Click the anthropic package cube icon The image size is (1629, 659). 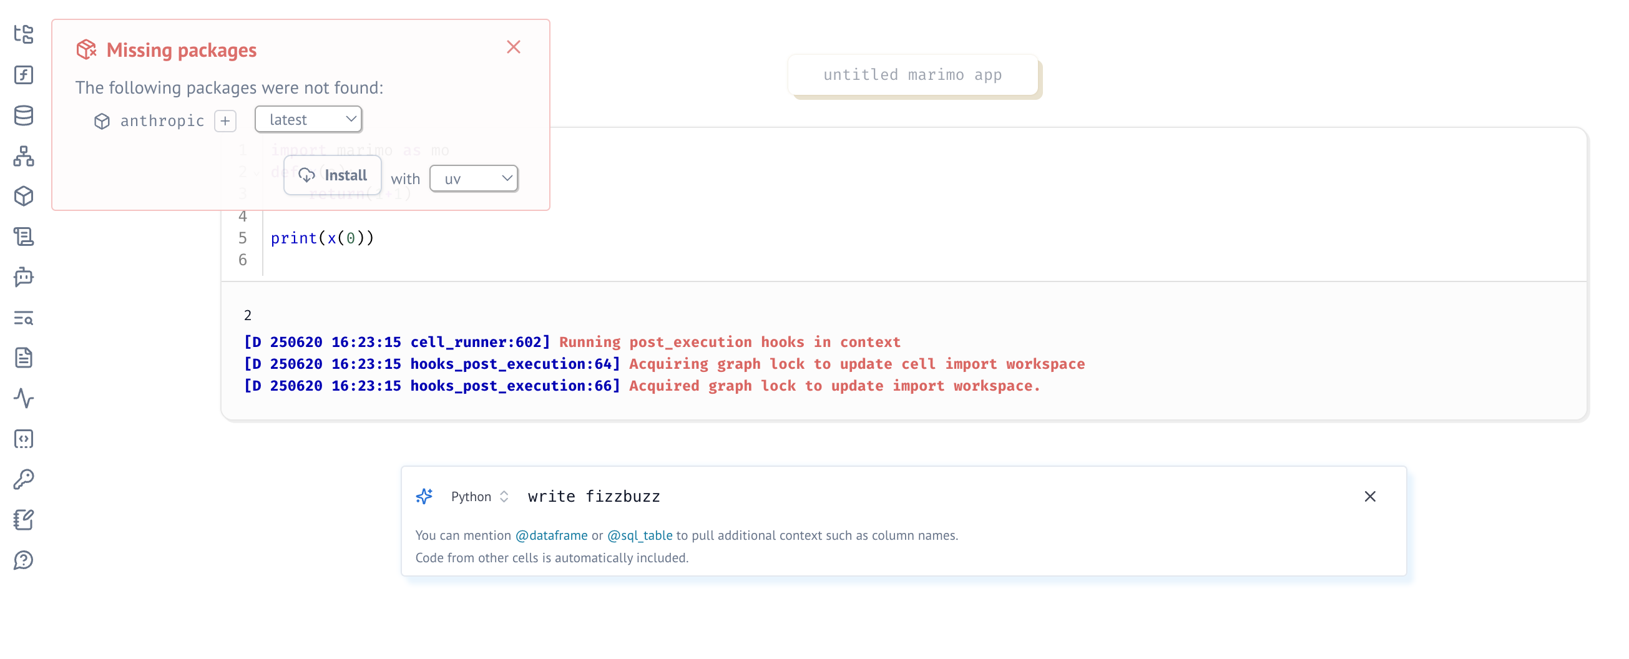[x=102, y=121]
